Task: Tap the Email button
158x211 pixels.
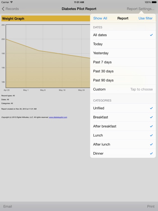Action: tap(8, 206)
